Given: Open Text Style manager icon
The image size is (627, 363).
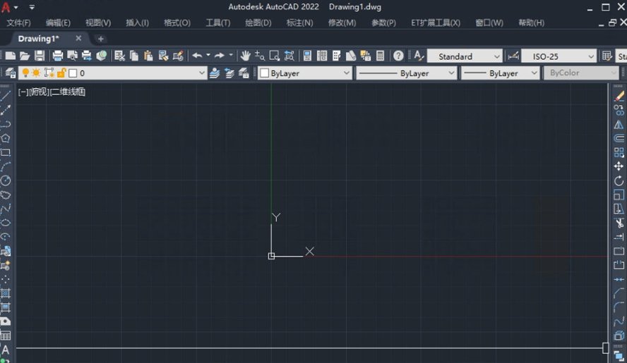Looking at the screenshot, I should point(419,56).
